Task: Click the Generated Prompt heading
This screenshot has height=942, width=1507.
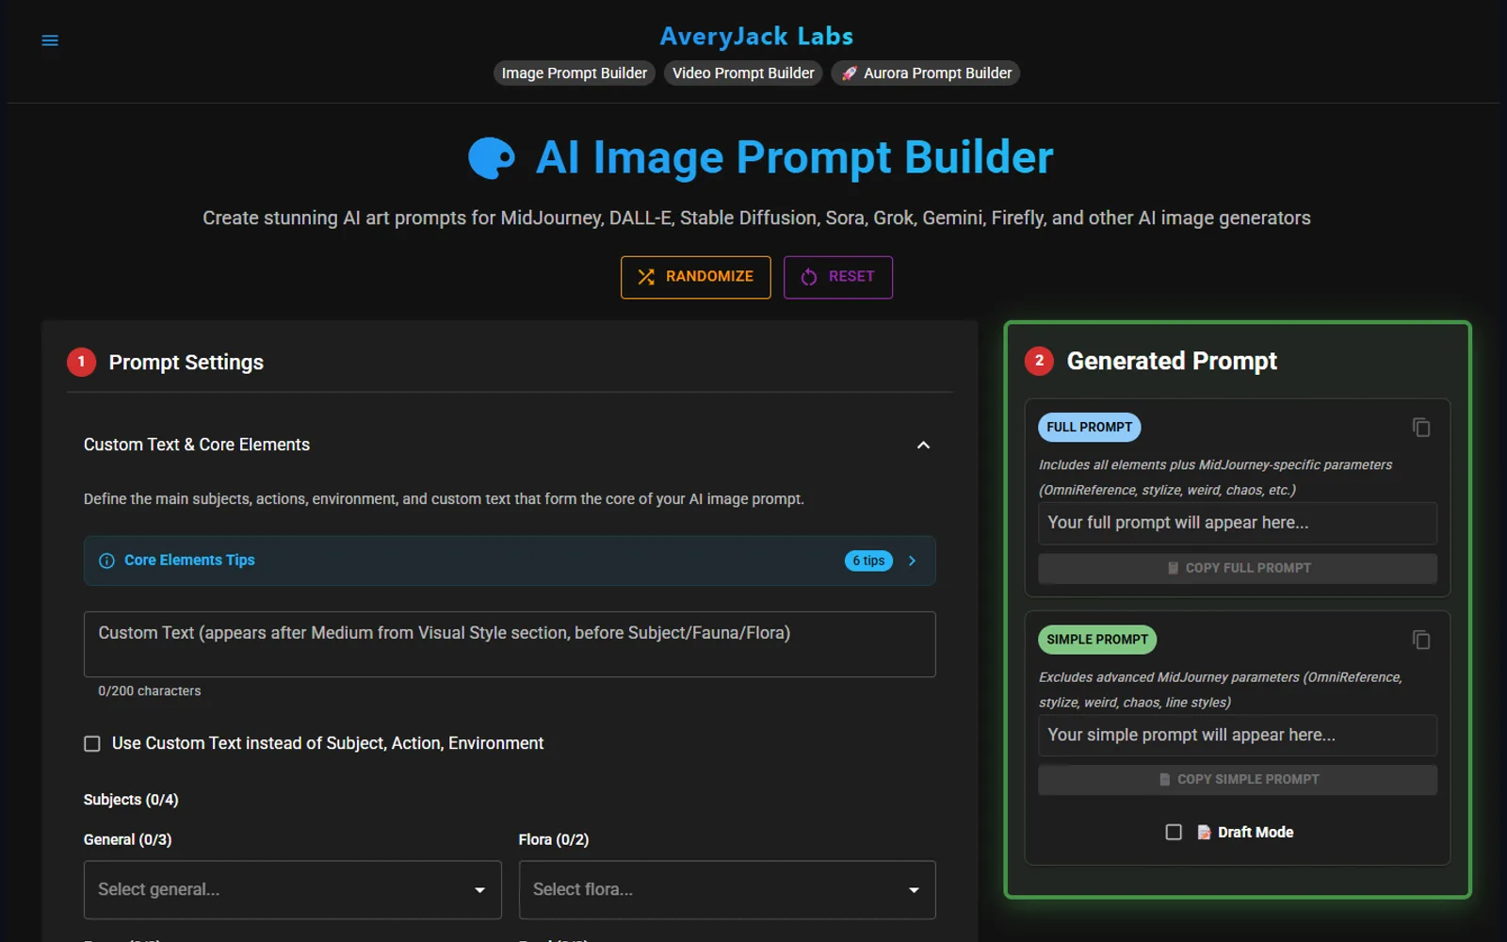Action: [x=1172, y=361]
